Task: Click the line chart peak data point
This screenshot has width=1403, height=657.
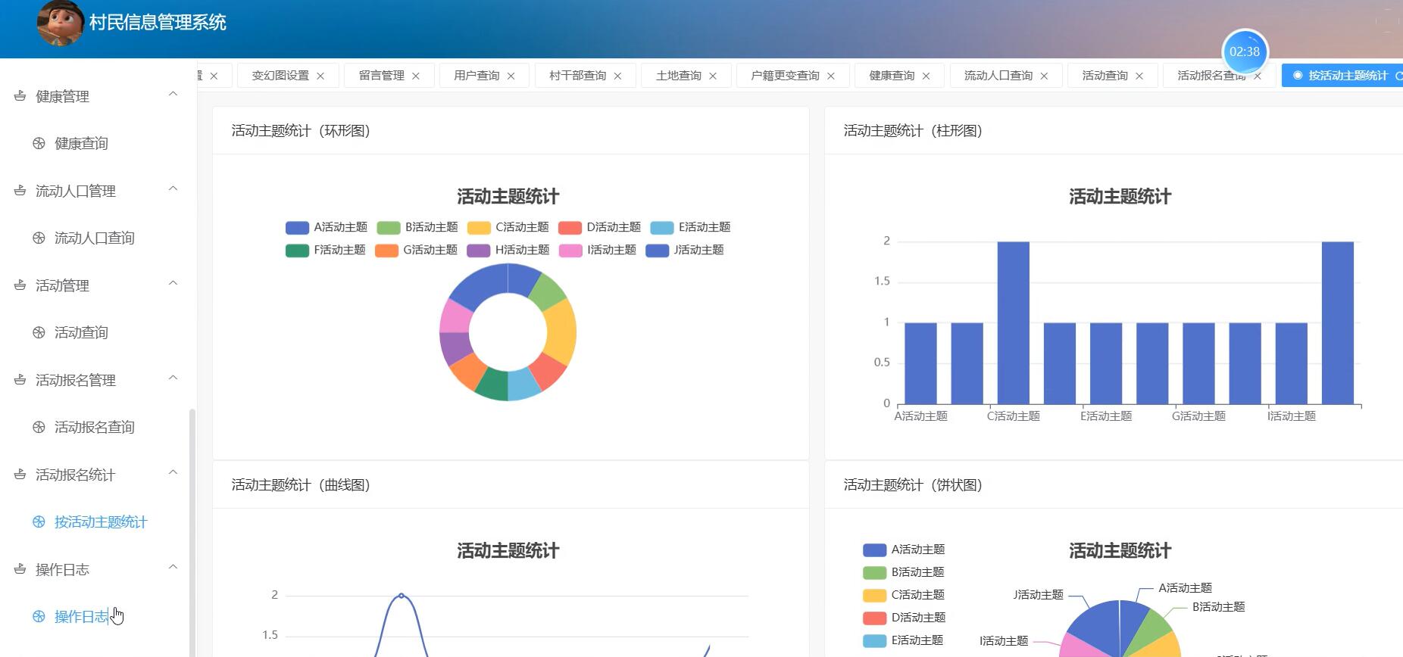Action: coord(401,596)
